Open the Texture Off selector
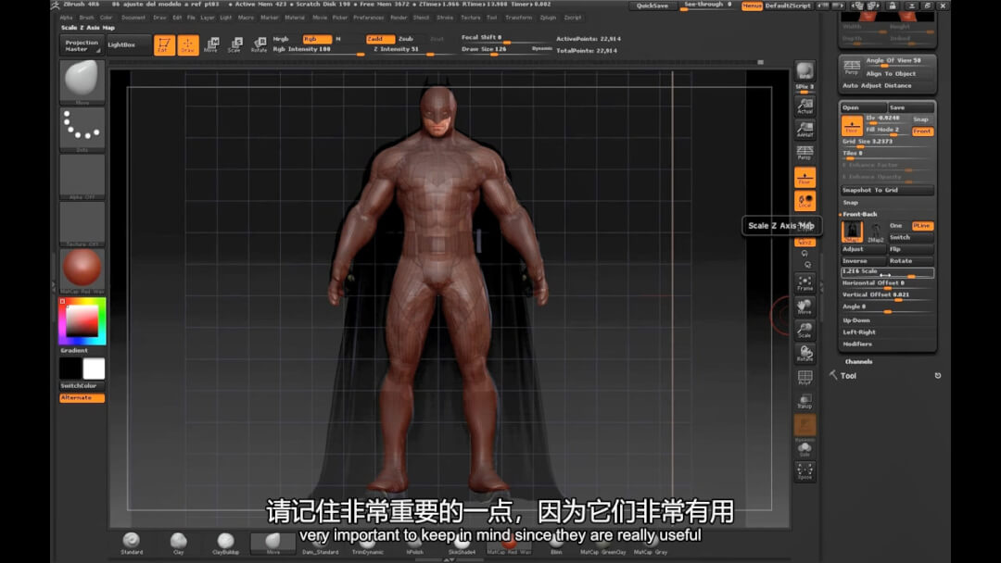The image size is (1001, 563). pyautogui.click(x=82, y=224)
